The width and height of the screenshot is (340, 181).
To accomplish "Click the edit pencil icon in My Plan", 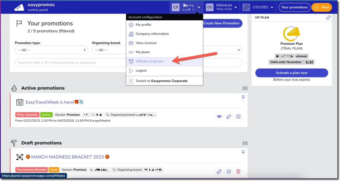I will (328, 18).
